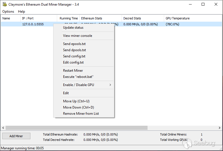Open the Help menu
The image size is (223, 151).
point(21,12)
